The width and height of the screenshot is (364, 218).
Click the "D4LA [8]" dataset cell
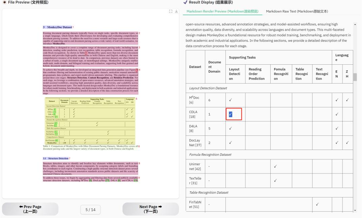click(x=195, y=128)
